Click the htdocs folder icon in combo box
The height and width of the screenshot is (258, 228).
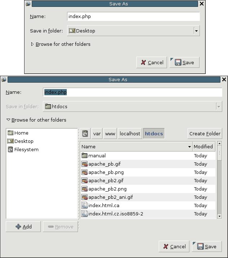(48, 106)
